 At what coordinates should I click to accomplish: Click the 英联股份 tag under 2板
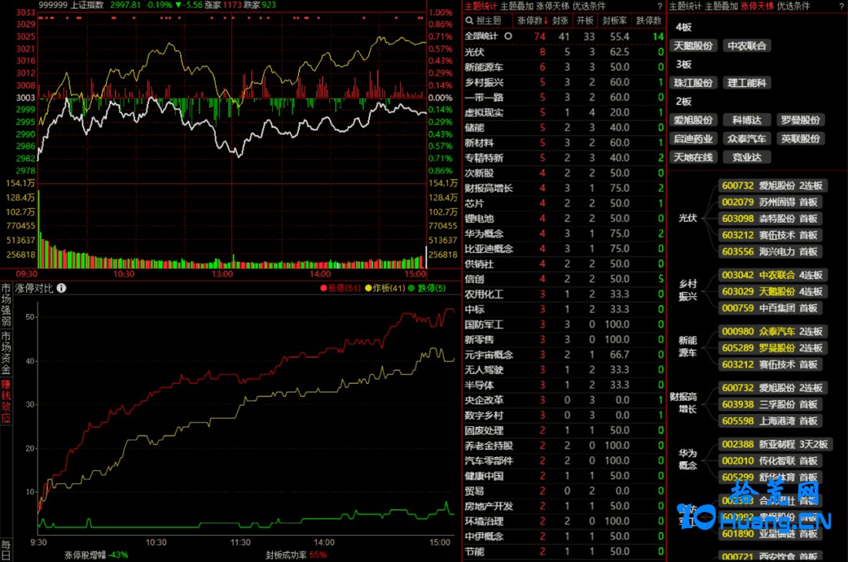pyautogui.click(x=800, y=139)
